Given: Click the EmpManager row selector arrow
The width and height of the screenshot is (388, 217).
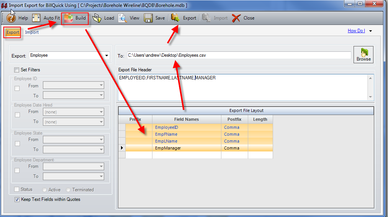Looking at the screenshot, I should (x=122, y=148).
